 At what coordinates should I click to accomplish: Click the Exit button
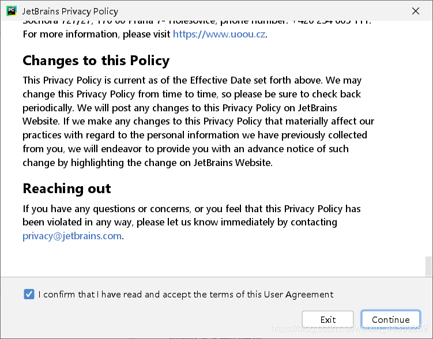point(328,319)
